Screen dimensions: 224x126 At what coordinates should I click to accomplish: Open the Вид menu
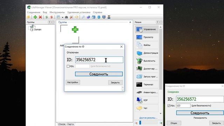(x=45, y=13)
